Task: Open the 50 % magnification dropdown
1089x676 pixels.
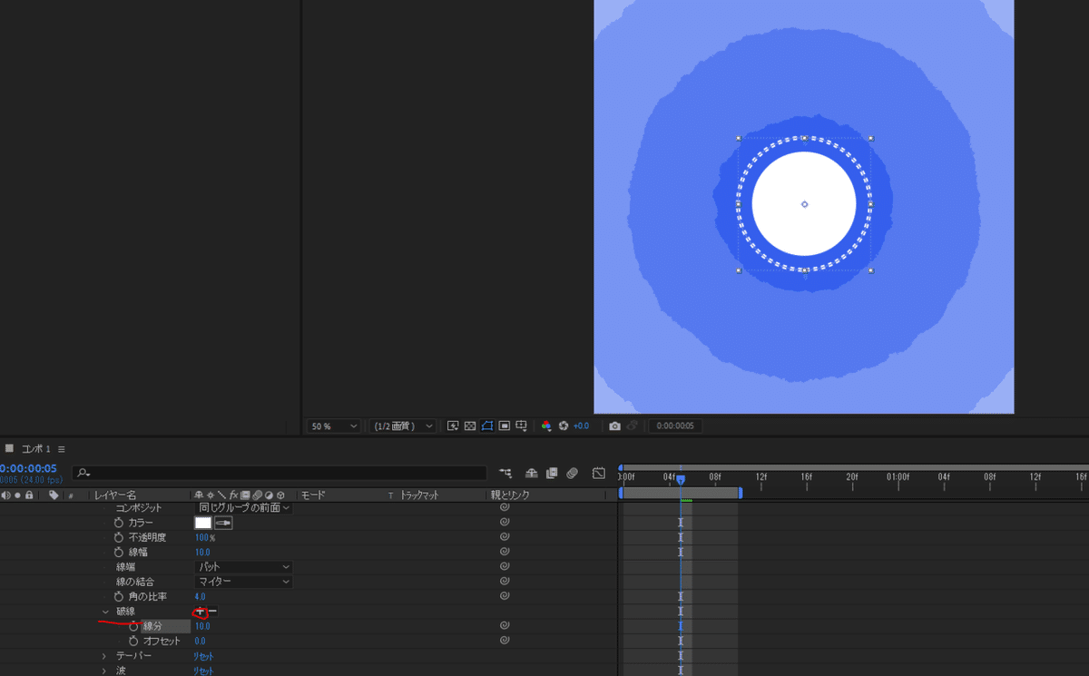Action: 334,426
